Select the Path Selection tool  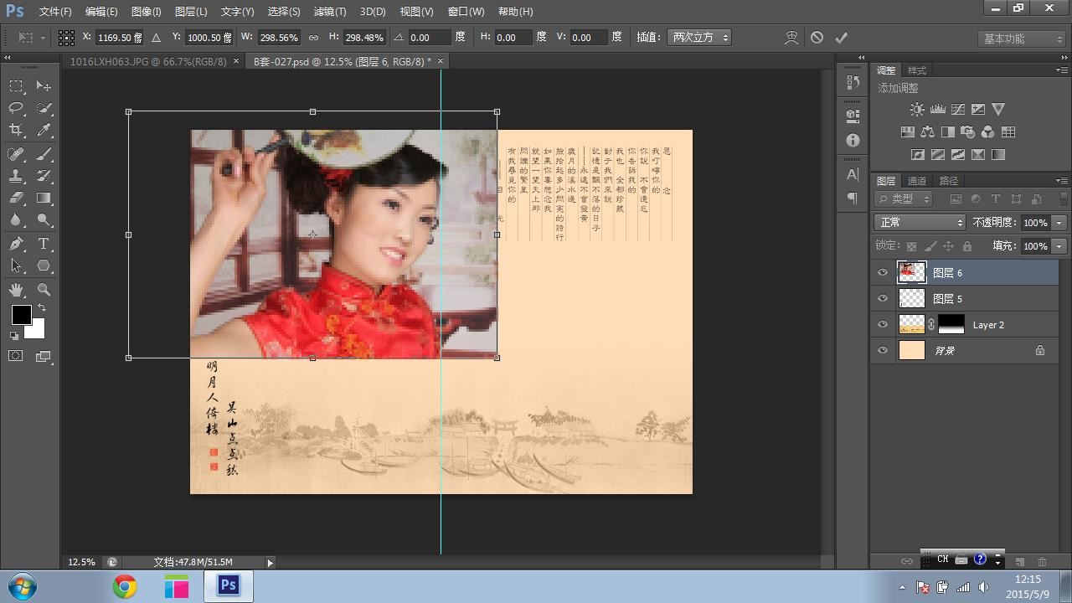pyautogui.click(x=16, y=265)
